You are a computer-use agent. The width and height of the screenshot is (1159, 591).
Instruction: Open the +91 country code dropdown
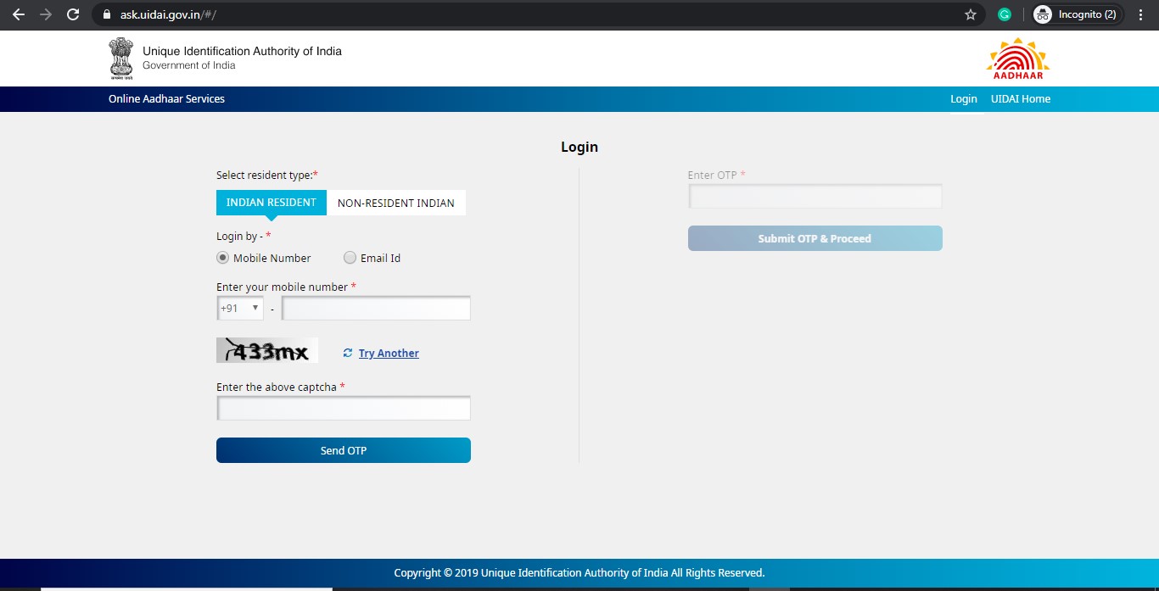(x=240, y=308)
